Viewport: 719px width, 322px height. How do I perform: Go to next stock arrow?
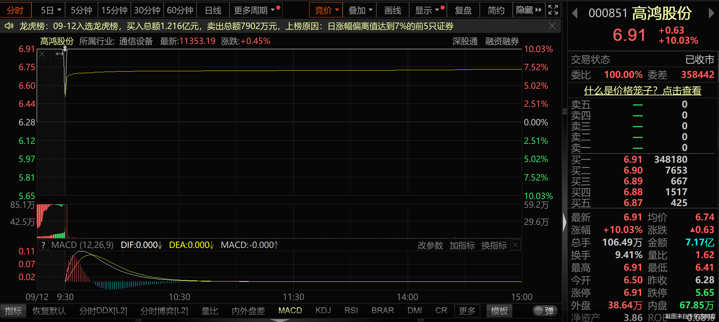(x=711, y=14)
